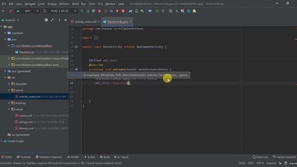The height and width of the screenshot is (167, 297).
Task: Expand the manifests folder
Action: click(5, 33)
